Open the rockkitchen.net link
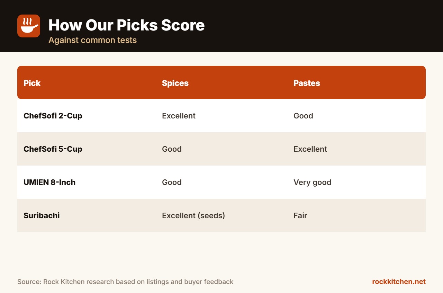Viewport: 443px width, 293px height. pyautogui.click(x=399, y=282)
